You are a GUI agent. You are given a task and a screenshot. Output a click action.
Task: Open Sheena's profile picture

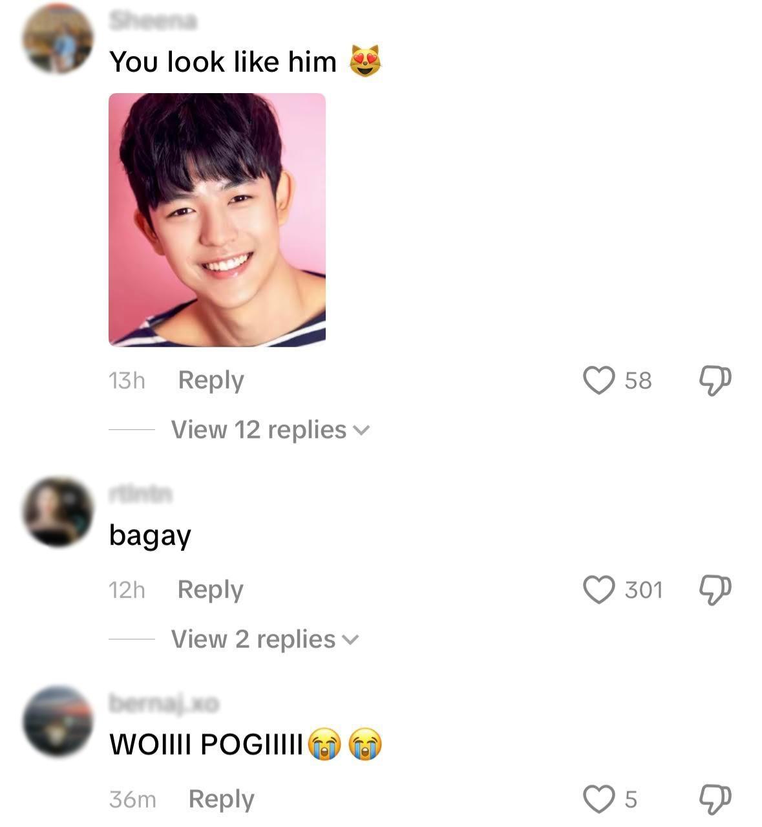point(58,38)
